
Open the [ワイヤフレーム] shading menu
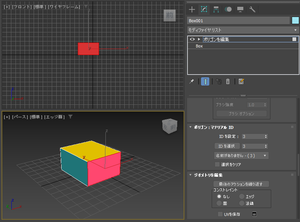(x=64, y=7)
